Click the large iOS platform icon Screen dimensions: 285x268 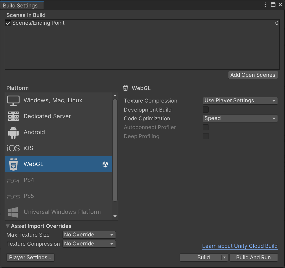[13, 148]
